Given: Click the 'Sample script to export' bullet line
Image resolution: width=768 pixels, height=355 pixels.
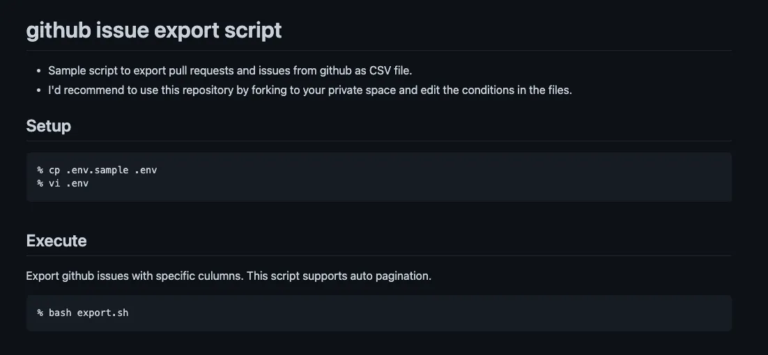Looking at the screenshot, I should click(x=230, y=70).
